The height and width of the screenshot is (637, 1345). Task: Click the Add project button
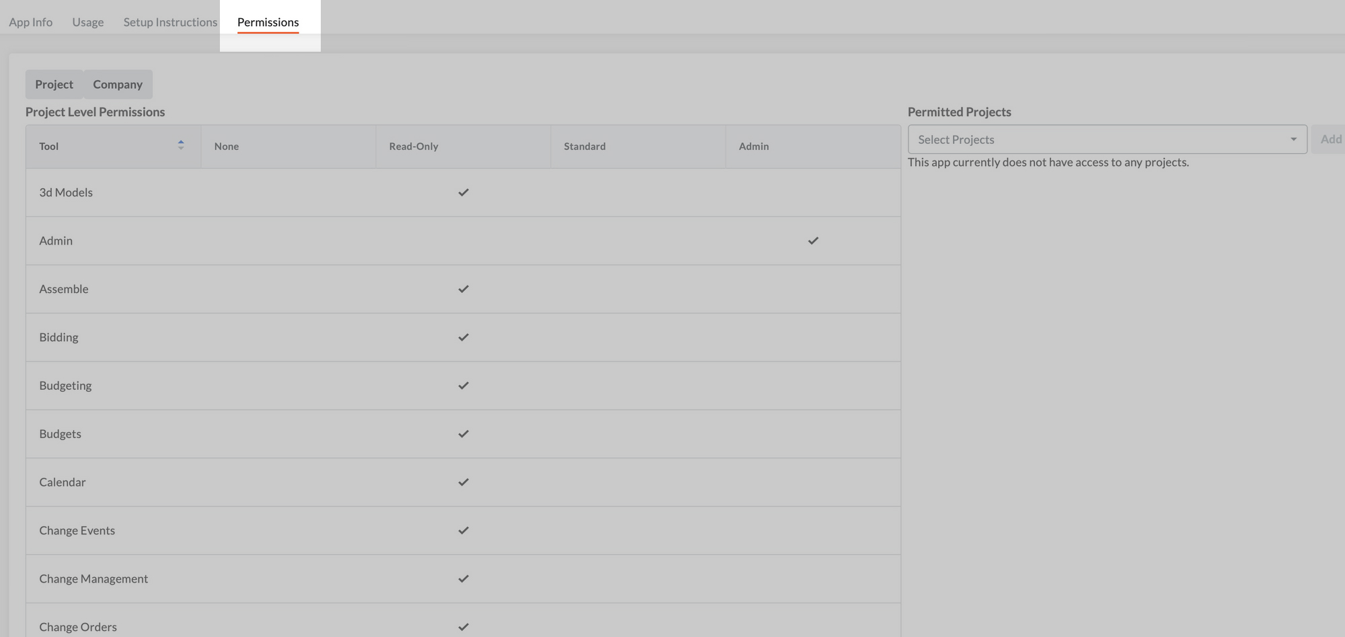click(1329, 139)
